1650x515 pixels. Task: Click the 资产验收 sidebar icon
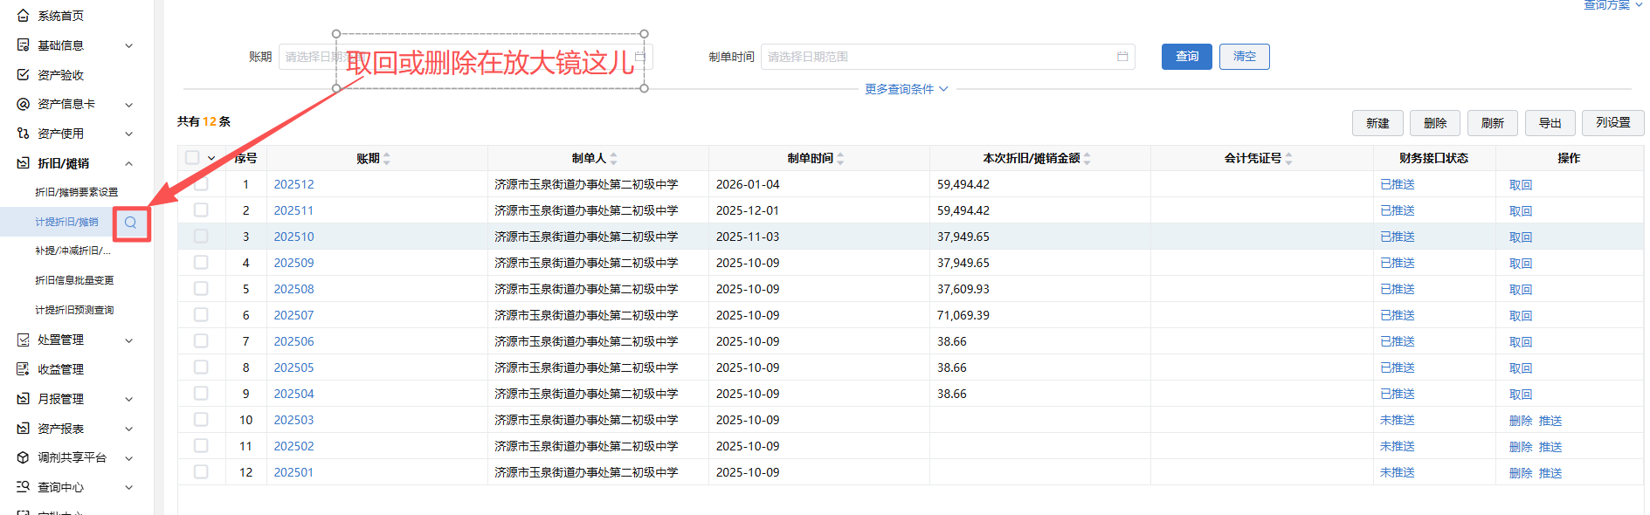[x=24, y=75]
